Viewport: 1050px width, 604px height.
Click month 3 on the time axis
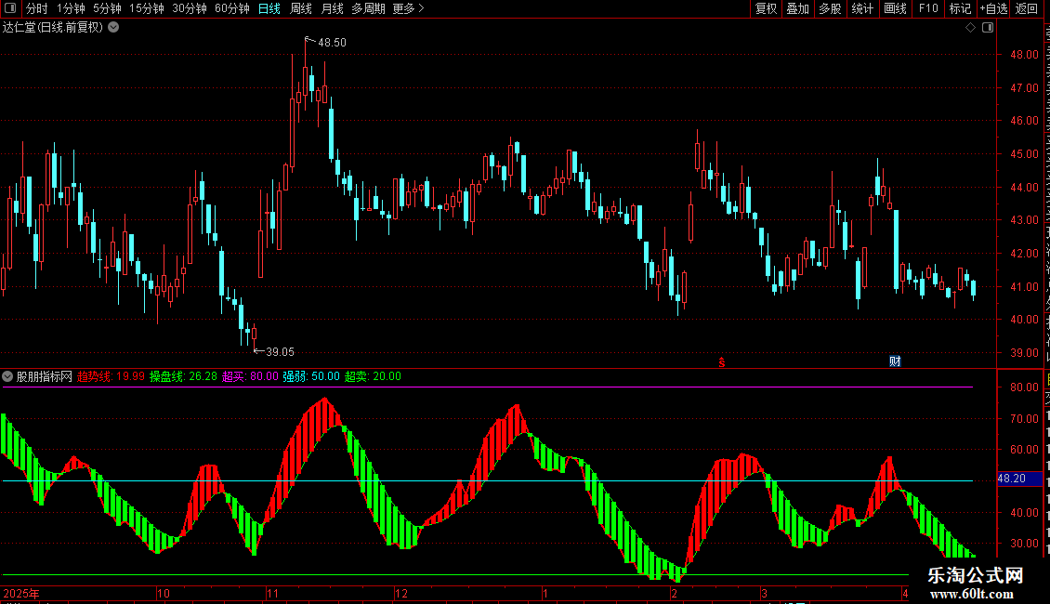pos(764,593)
